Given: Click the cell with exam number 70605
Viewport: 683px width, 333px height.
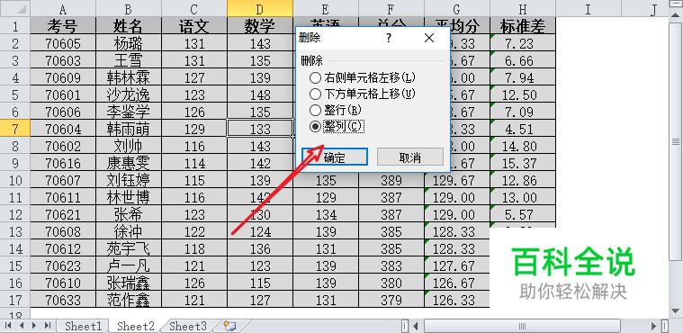Looking at the screenshot, I should click(63, 43).
